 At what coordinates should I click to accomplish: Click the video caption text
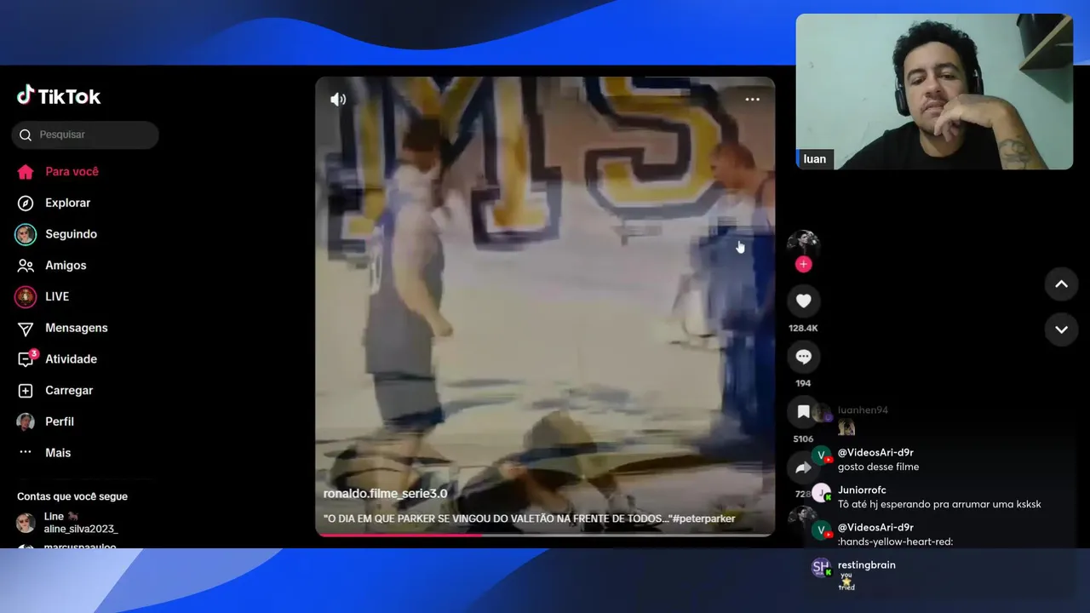tap(529, 518)
